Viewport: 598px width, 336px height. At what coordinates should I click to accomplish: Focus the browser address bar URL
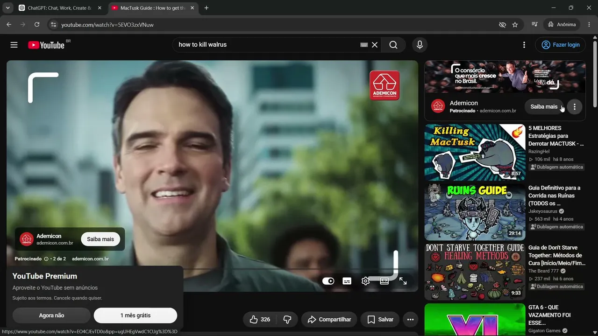[x=107, y=24]
